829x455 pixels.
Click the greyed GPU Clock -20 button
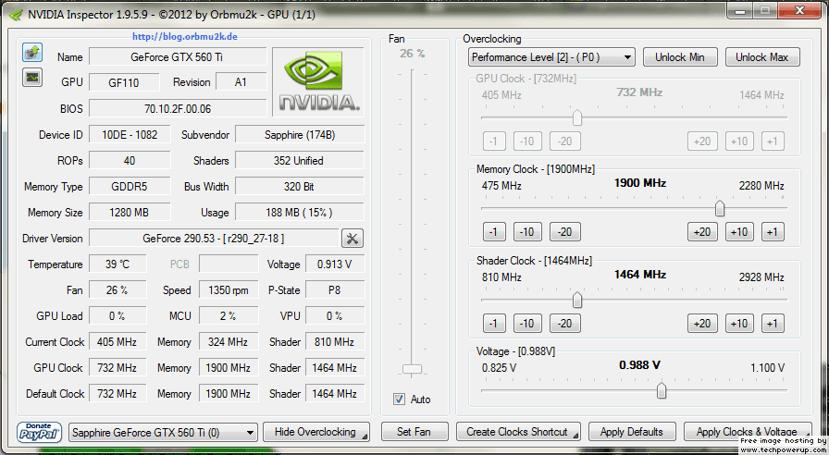pos(564,141)
